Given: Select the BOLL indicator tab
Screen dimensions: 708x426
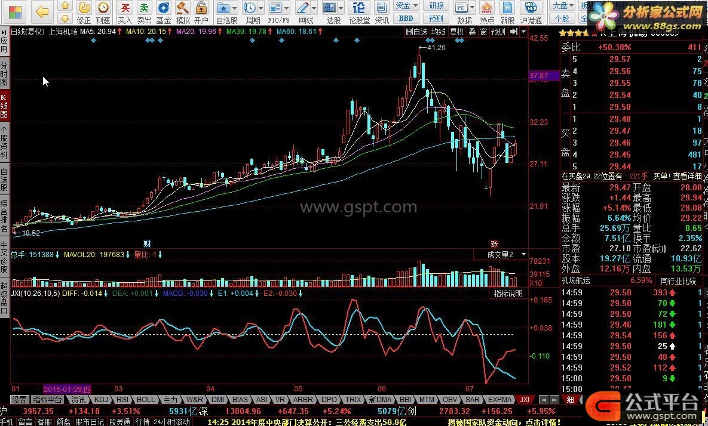Looking at the screenshot, I should [145, 399].
